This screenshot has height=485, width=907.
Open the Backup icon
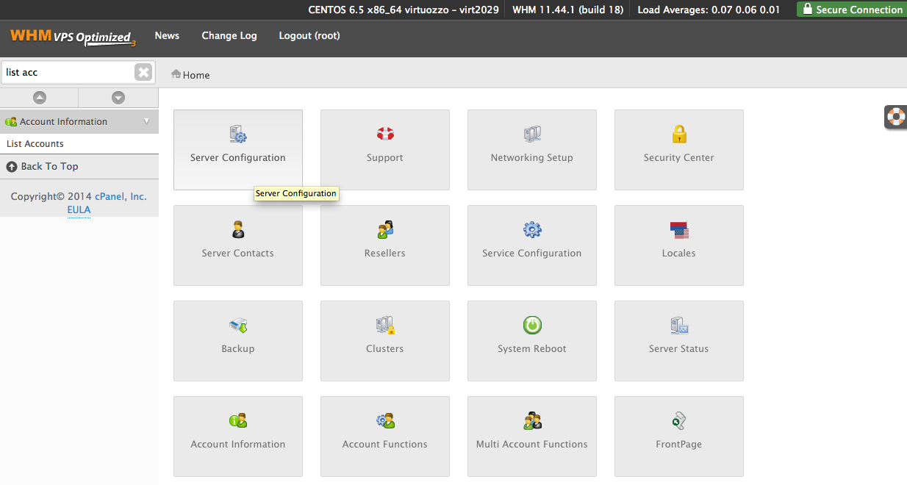coord(238,325)
